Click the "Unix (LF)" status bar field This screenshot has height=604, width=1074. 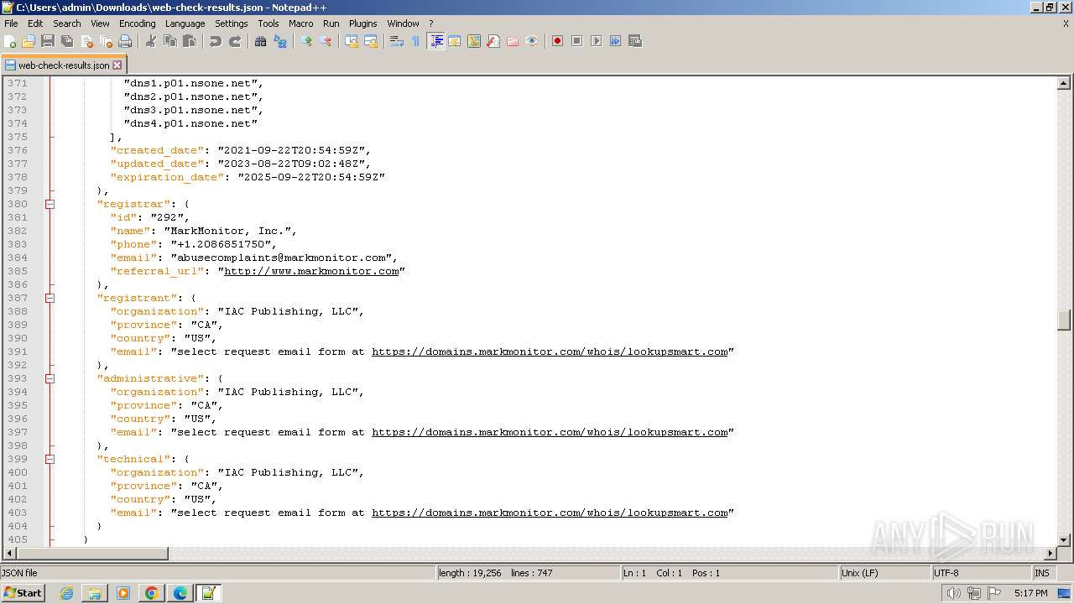click(885, 573)
